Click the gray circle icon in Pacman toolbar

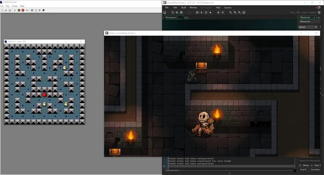tap(32, 10)
